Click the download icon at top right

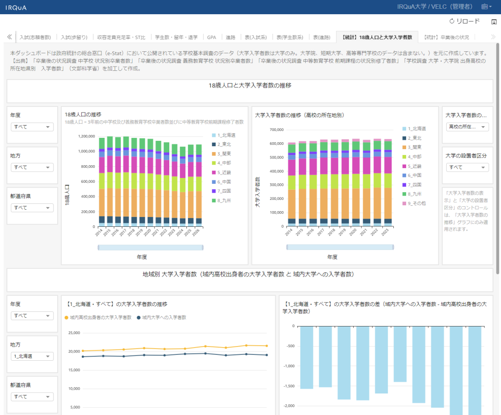coord(494,22)
